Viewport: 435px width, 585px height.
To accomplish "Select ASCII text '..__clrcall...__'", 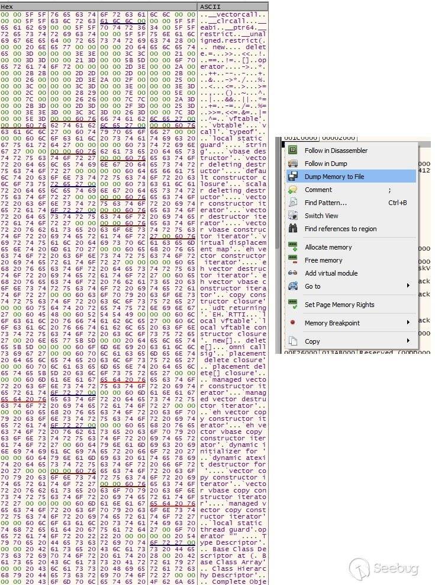I will 233,21.
